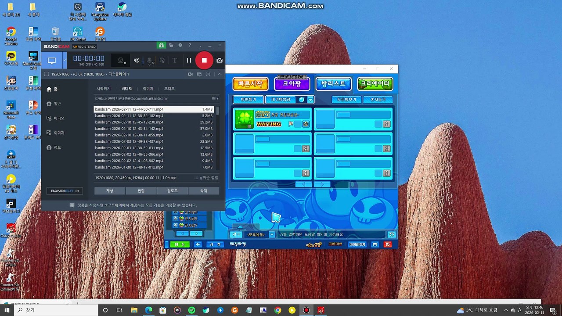Select file bandicam 2026-02-11 12-38-32-182.mp4

pos(154,116)
